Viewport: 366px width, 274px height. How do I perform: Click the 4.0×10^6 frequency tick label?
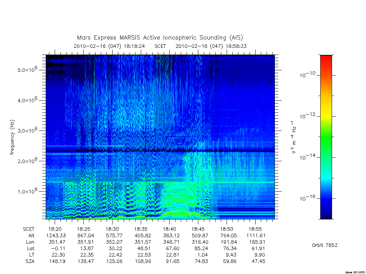pyautogui.click(x=27, y=100)
